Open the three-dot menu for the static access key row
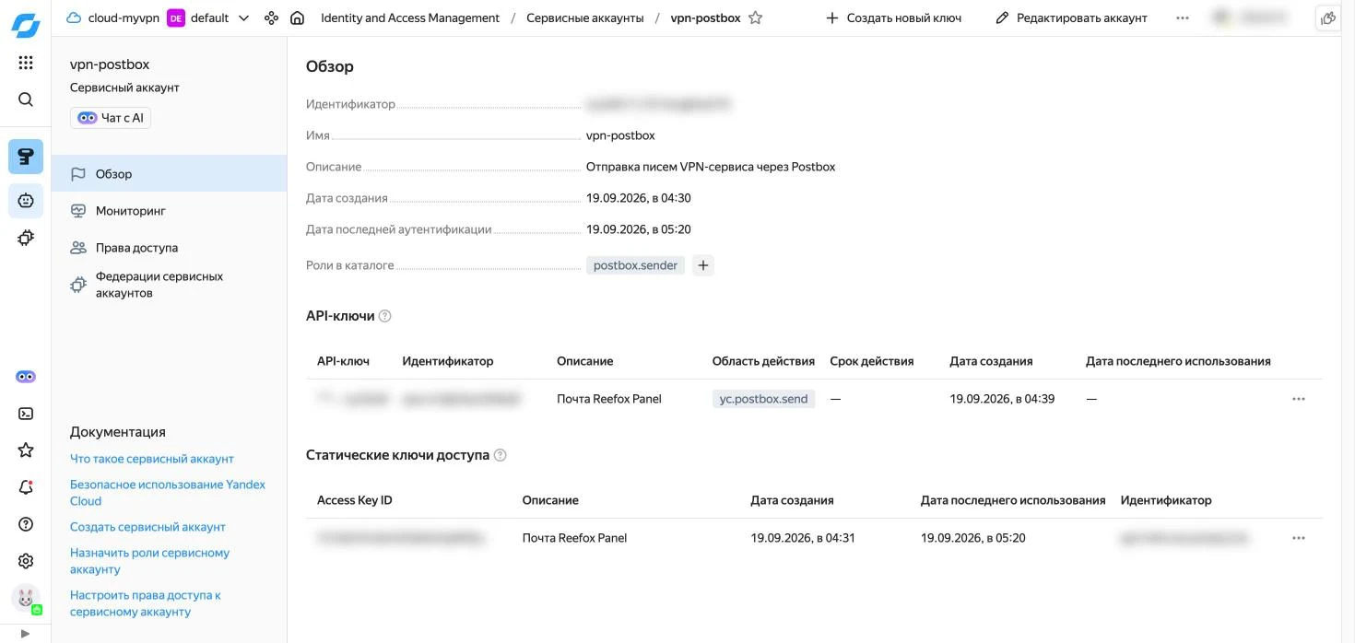The width and height of the screenshot is (1355, 643). 1299,538
